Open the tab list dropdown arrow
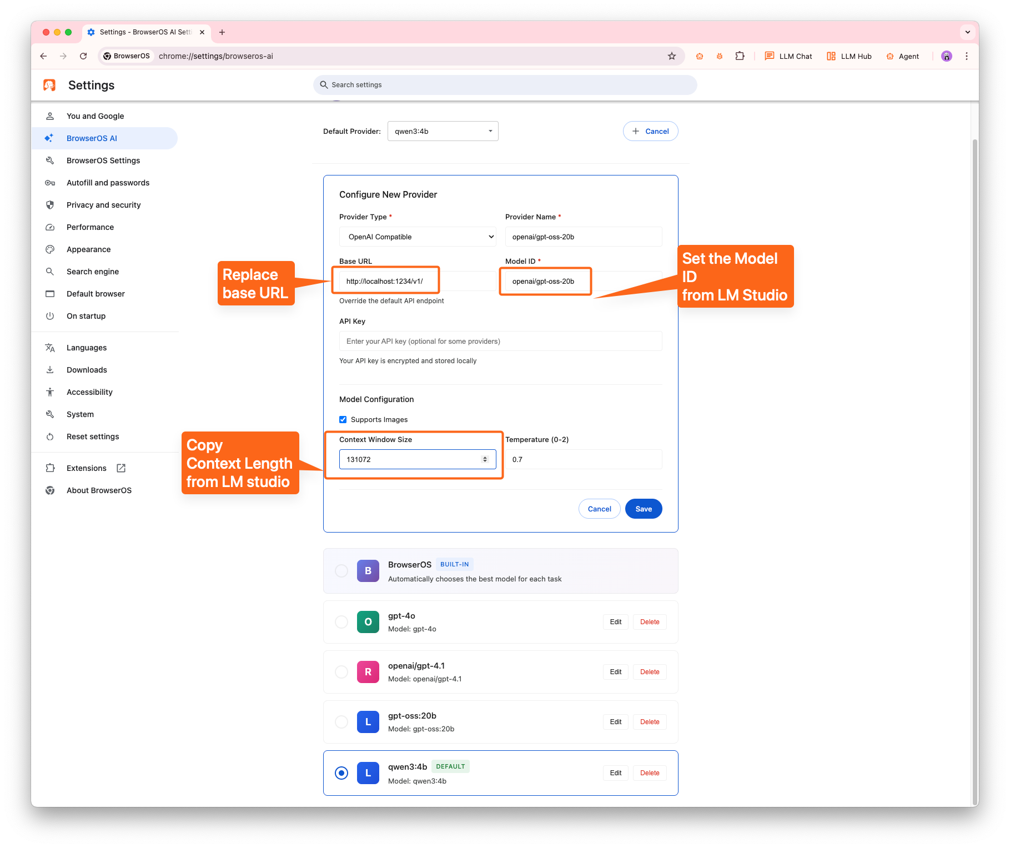The image size is (1010, 848). [x=968, y=32]
